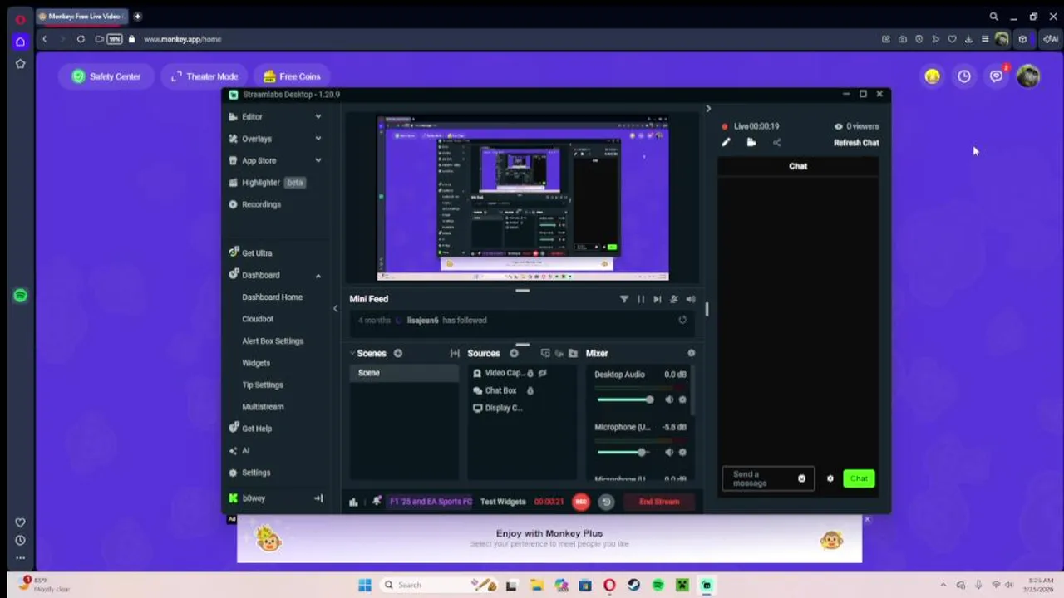The height and width of the screenshot is (598, 1064).
Task: Select the Chat Box source
Action: [500, 390]
